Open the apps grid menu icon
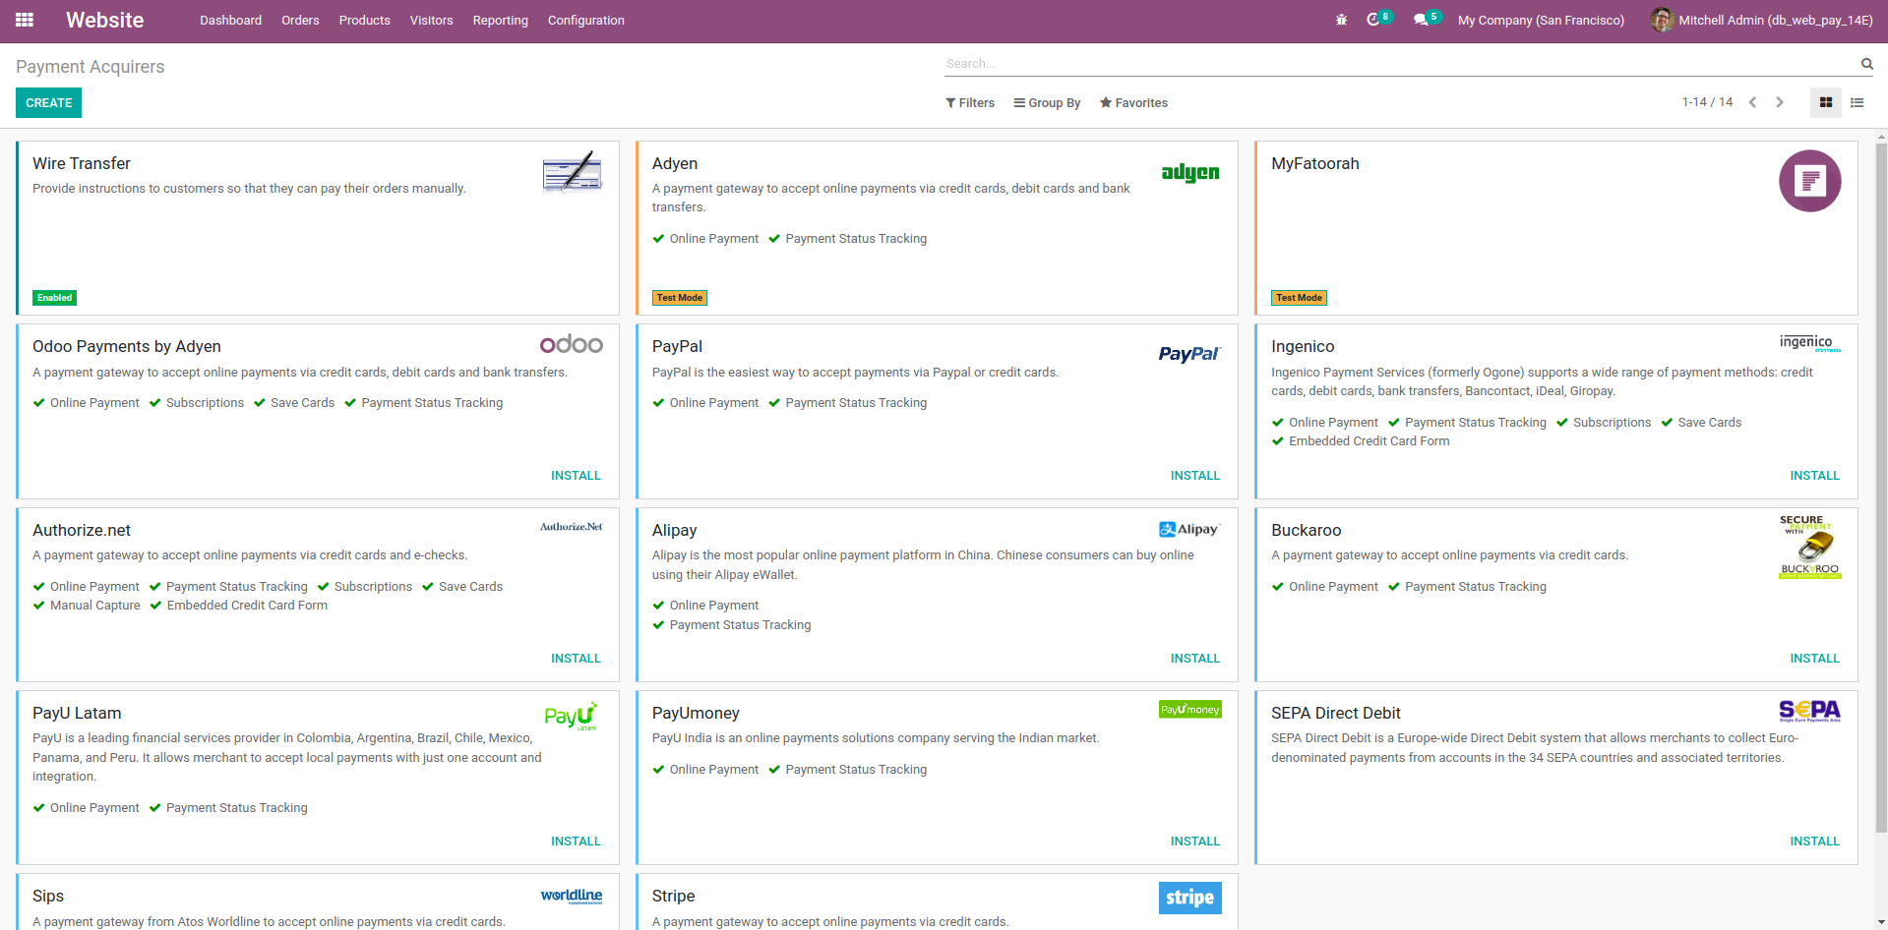 [25, 20]
